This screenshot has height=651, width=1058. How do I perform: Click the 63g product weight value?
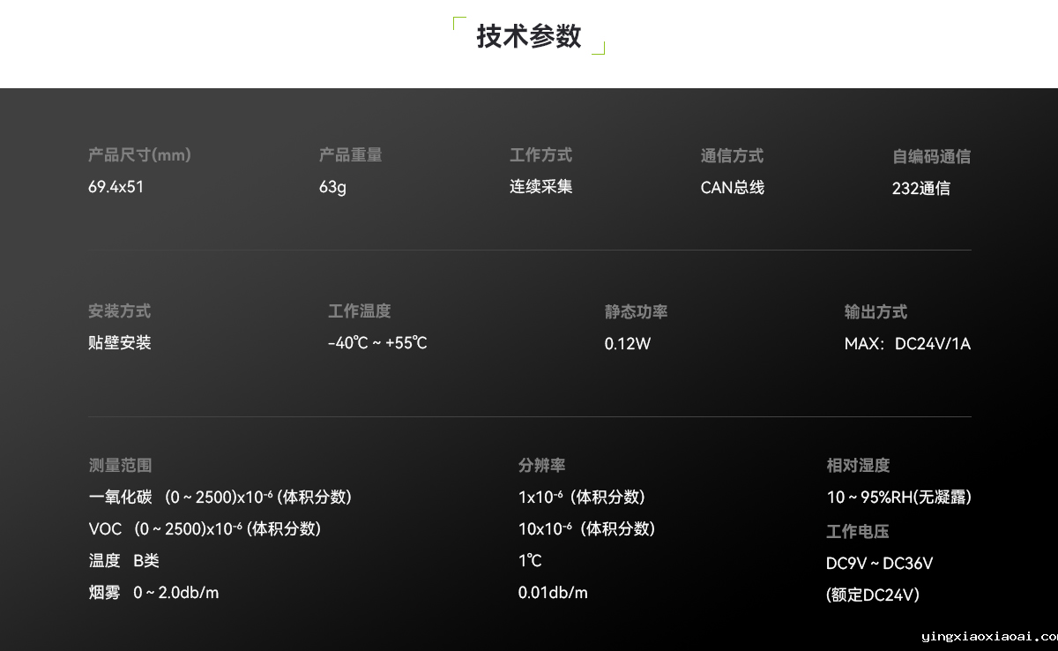click(332, 187)
